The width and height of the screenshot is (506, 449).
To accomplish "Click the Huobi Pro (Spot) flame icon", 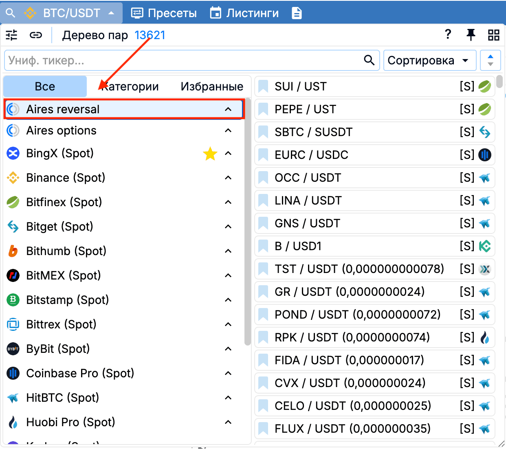I will [x=13, y=422].
